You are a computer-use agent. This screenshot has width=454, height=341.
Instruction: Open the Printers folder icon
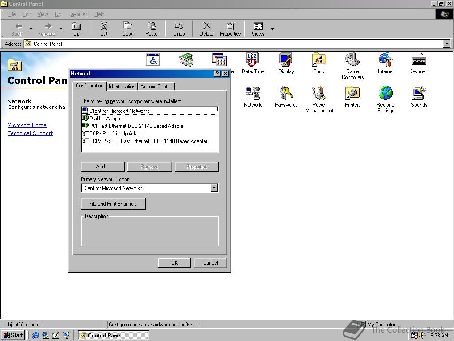[352, 96]
